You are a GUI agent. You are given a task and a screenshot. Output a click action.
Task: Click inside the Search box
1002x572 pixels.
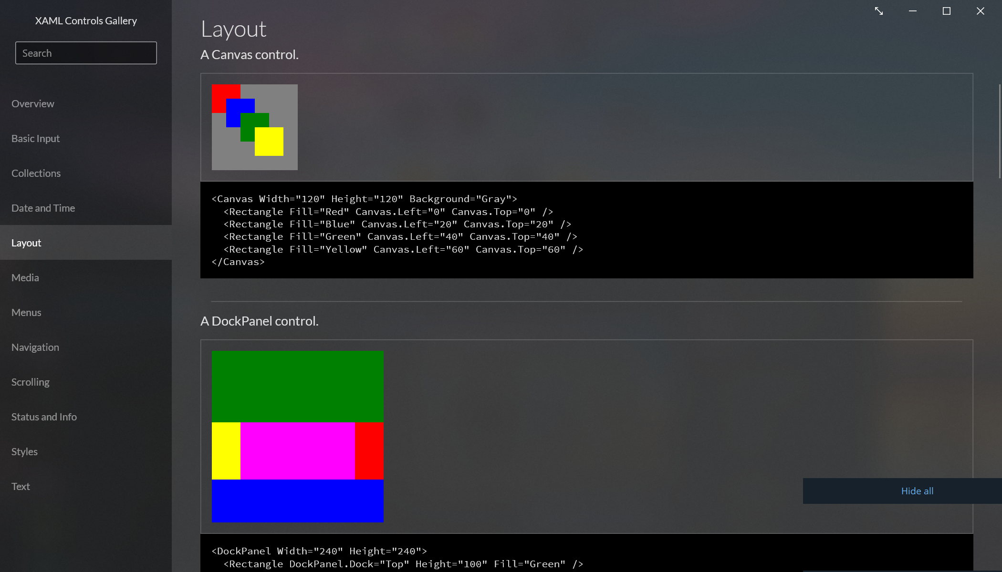[x=86, y=53]
